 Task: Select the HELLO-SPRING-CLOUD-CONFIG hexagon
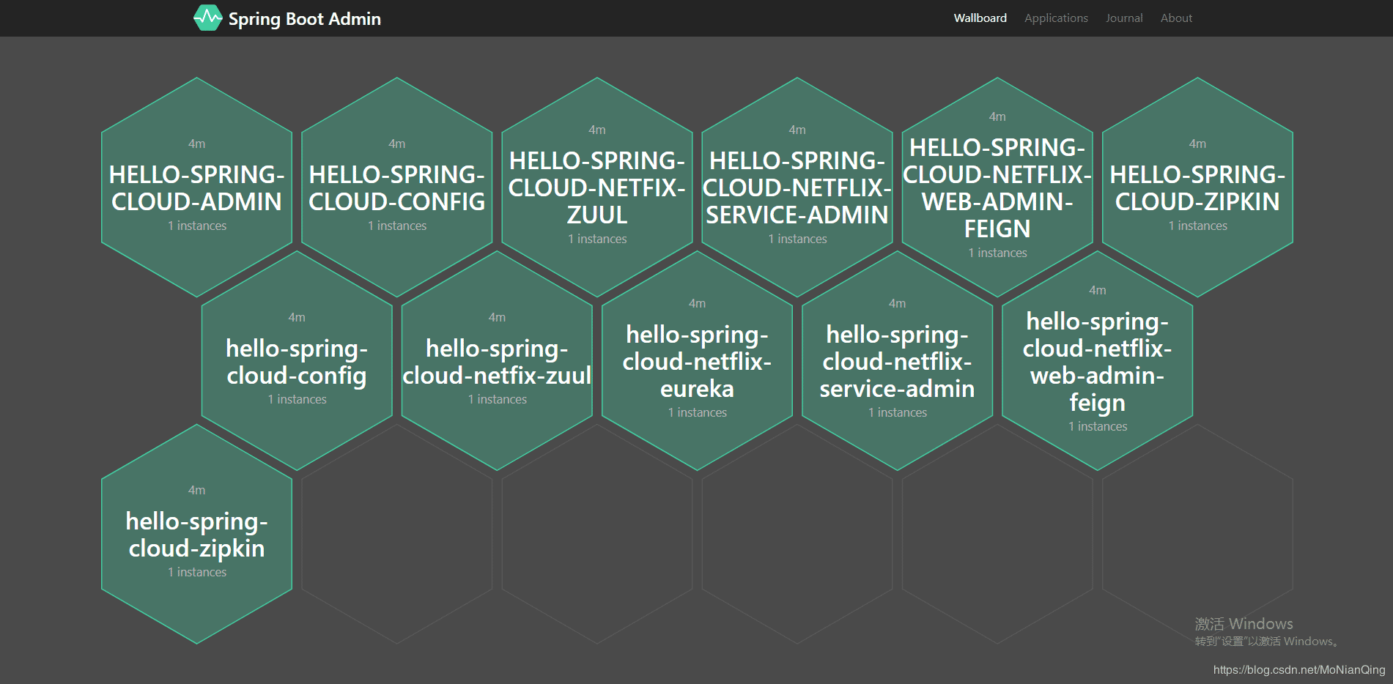coord(396,183)
